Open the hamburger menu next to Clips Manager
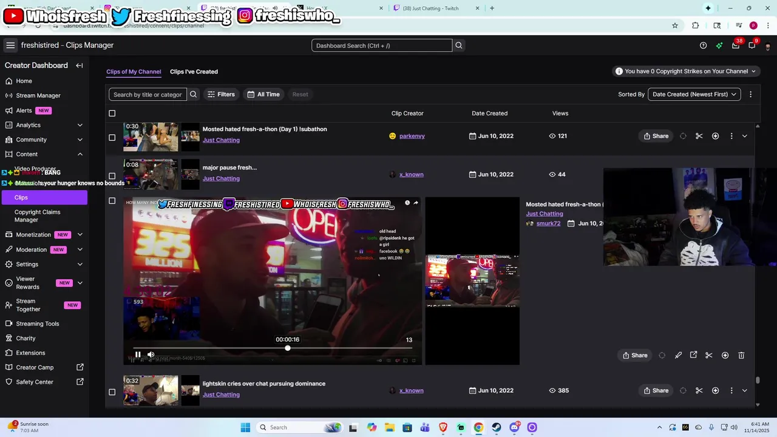 [x=10, y=46]
